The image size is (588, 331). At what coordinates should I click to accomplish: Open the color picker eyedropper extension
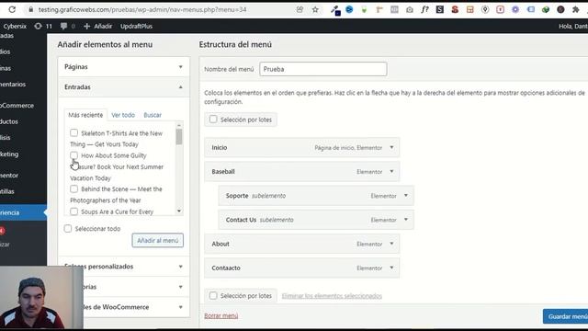point(335,10)
